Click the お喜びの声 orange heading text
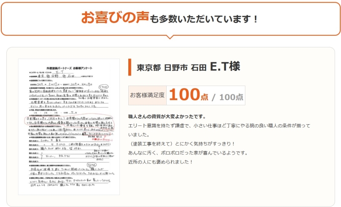This screenshot has width=341, height=207. pyautogui.click(x=116, y=18)
